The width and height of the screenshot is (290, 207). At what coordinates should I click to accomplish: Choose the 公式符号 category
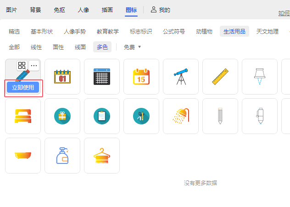tap(174, 32)
